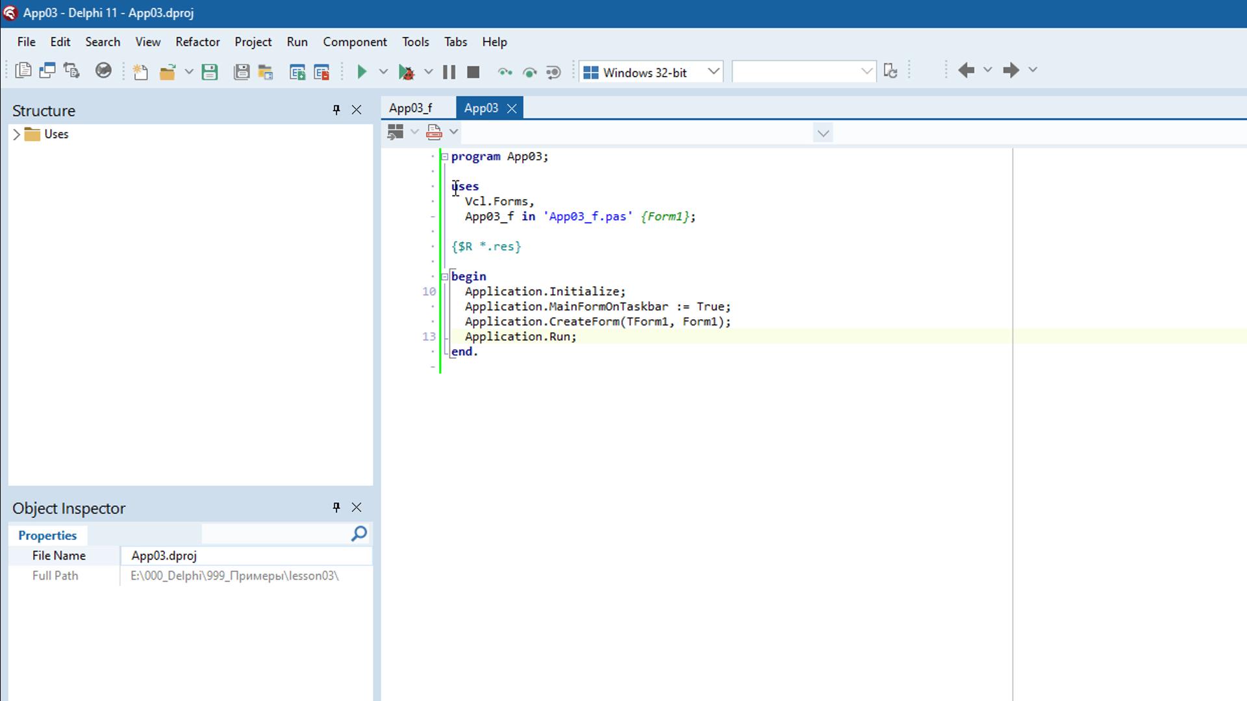Image resolution: width=1247 pixels, height=701 pixels.
Task: Click the Pause execution icon
Action: (448, 72)
